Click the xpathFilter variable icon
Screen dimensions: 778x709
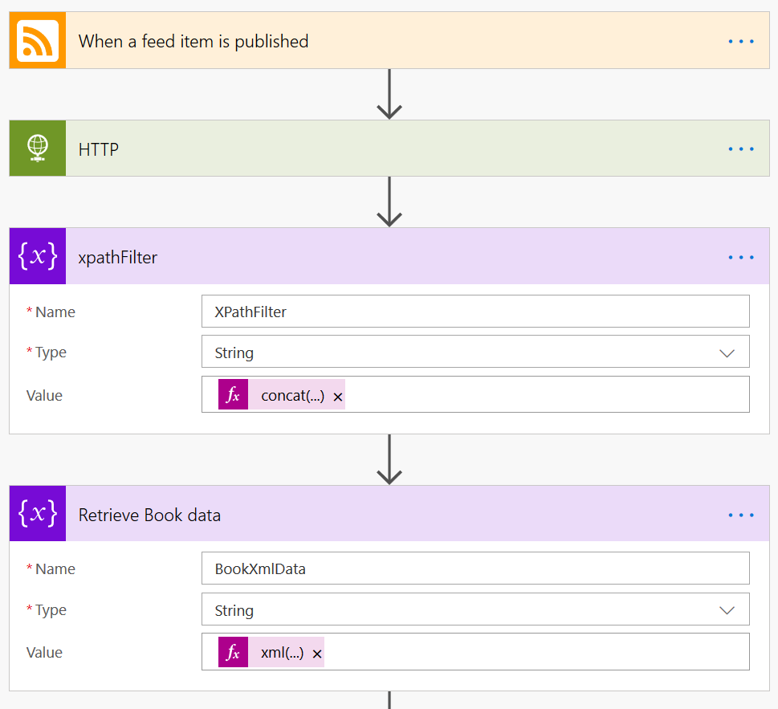click(38, 256)
